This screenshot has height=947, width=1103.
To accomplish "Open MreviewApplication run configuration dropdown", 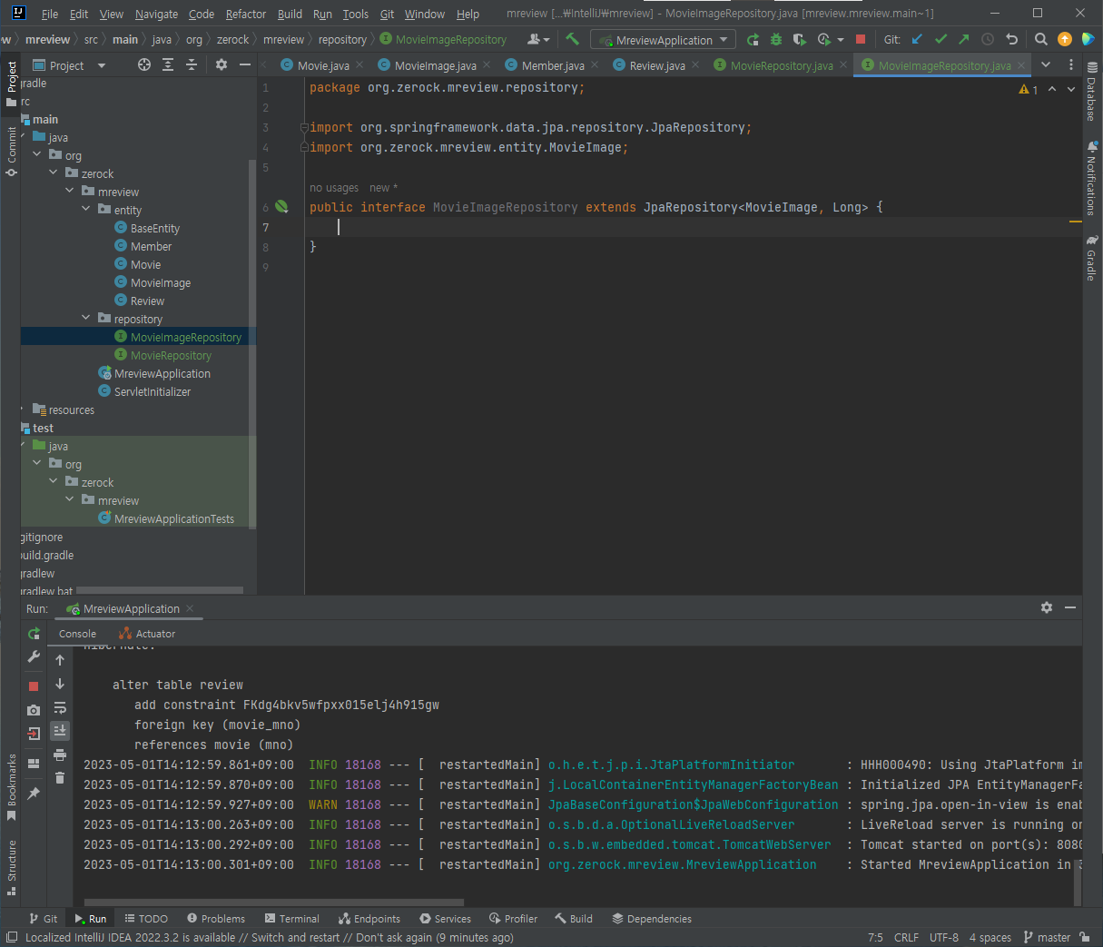I will pyautogui.click(x=664, y=40).
